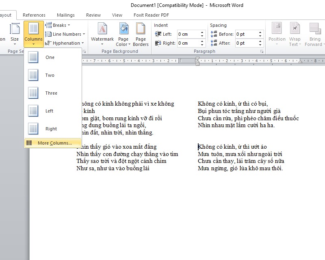Image resolution: width=325 pixels, height=260 pixels.
Task: Expand the Breaks dropdown arrow
Action: pyautogui.click(x=69, y=25)
